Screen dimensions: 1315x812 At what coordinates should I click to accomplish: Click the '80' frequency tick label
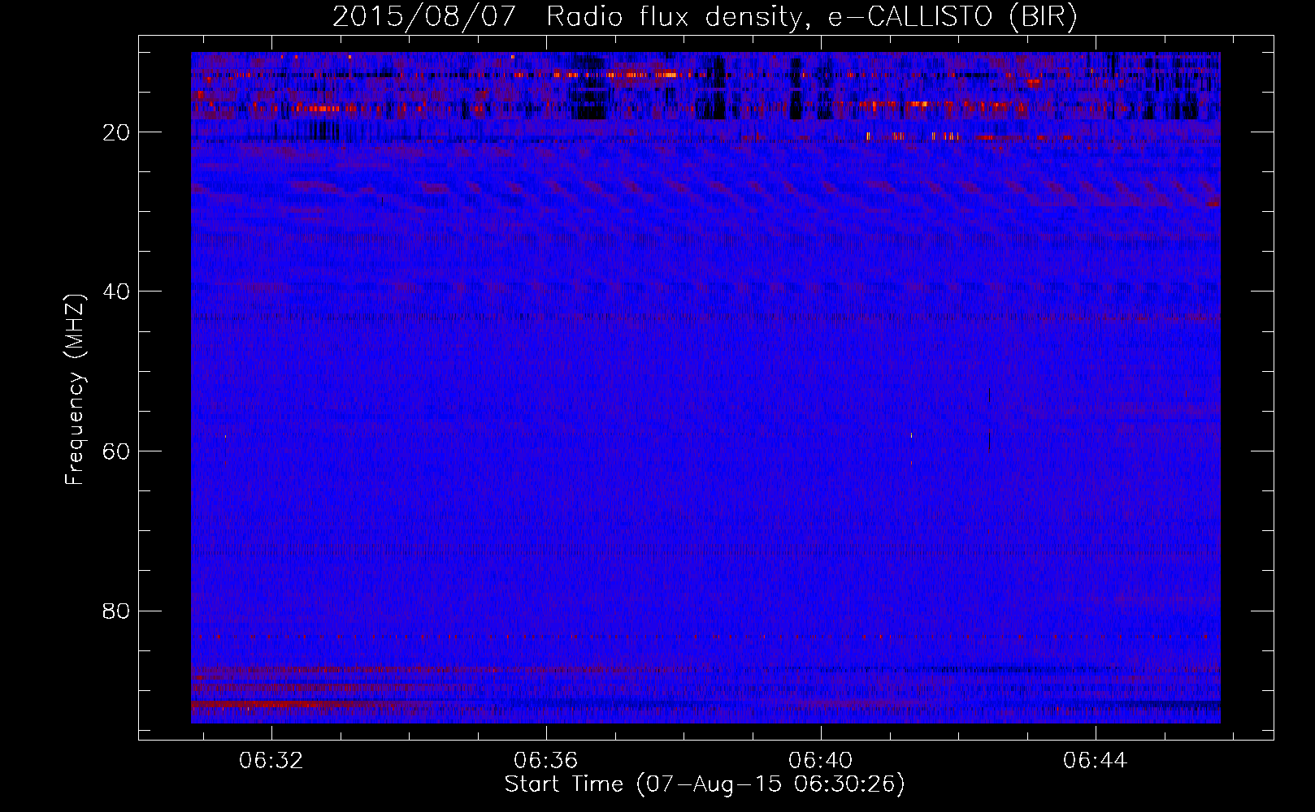117,611
